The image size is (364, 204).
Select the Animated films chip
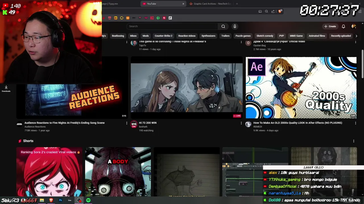(317, 36)
